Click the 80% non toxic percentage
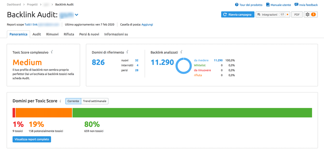 click(92, 124)
